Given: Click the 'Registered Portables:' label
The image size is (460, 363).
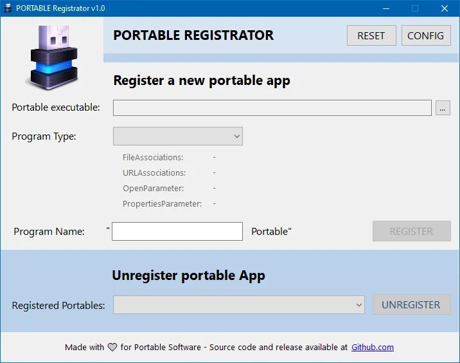Looking at the screenshot, I should coord(58,306).
